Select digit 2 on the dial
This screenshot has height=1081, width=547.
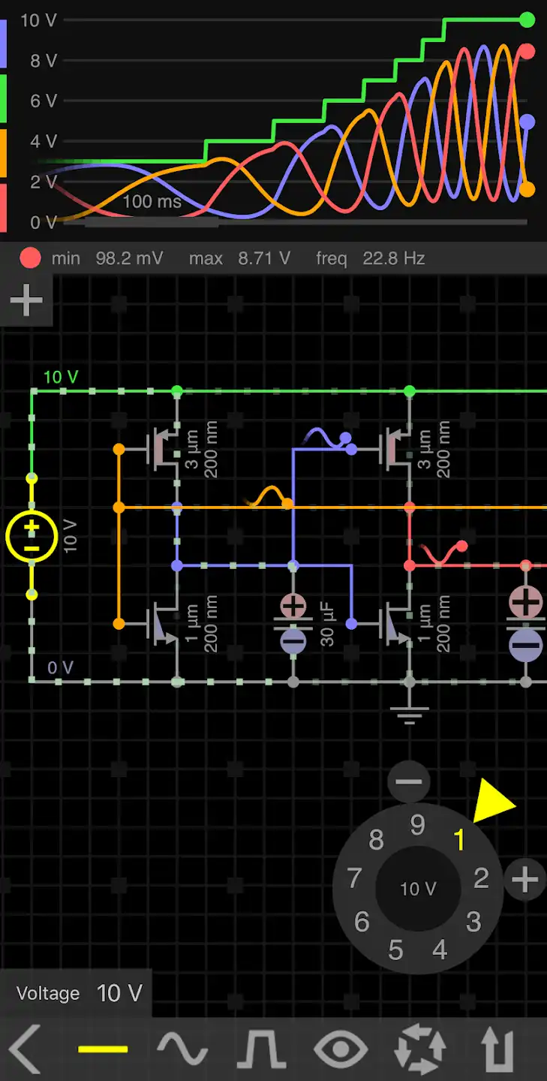coord(482,877)
